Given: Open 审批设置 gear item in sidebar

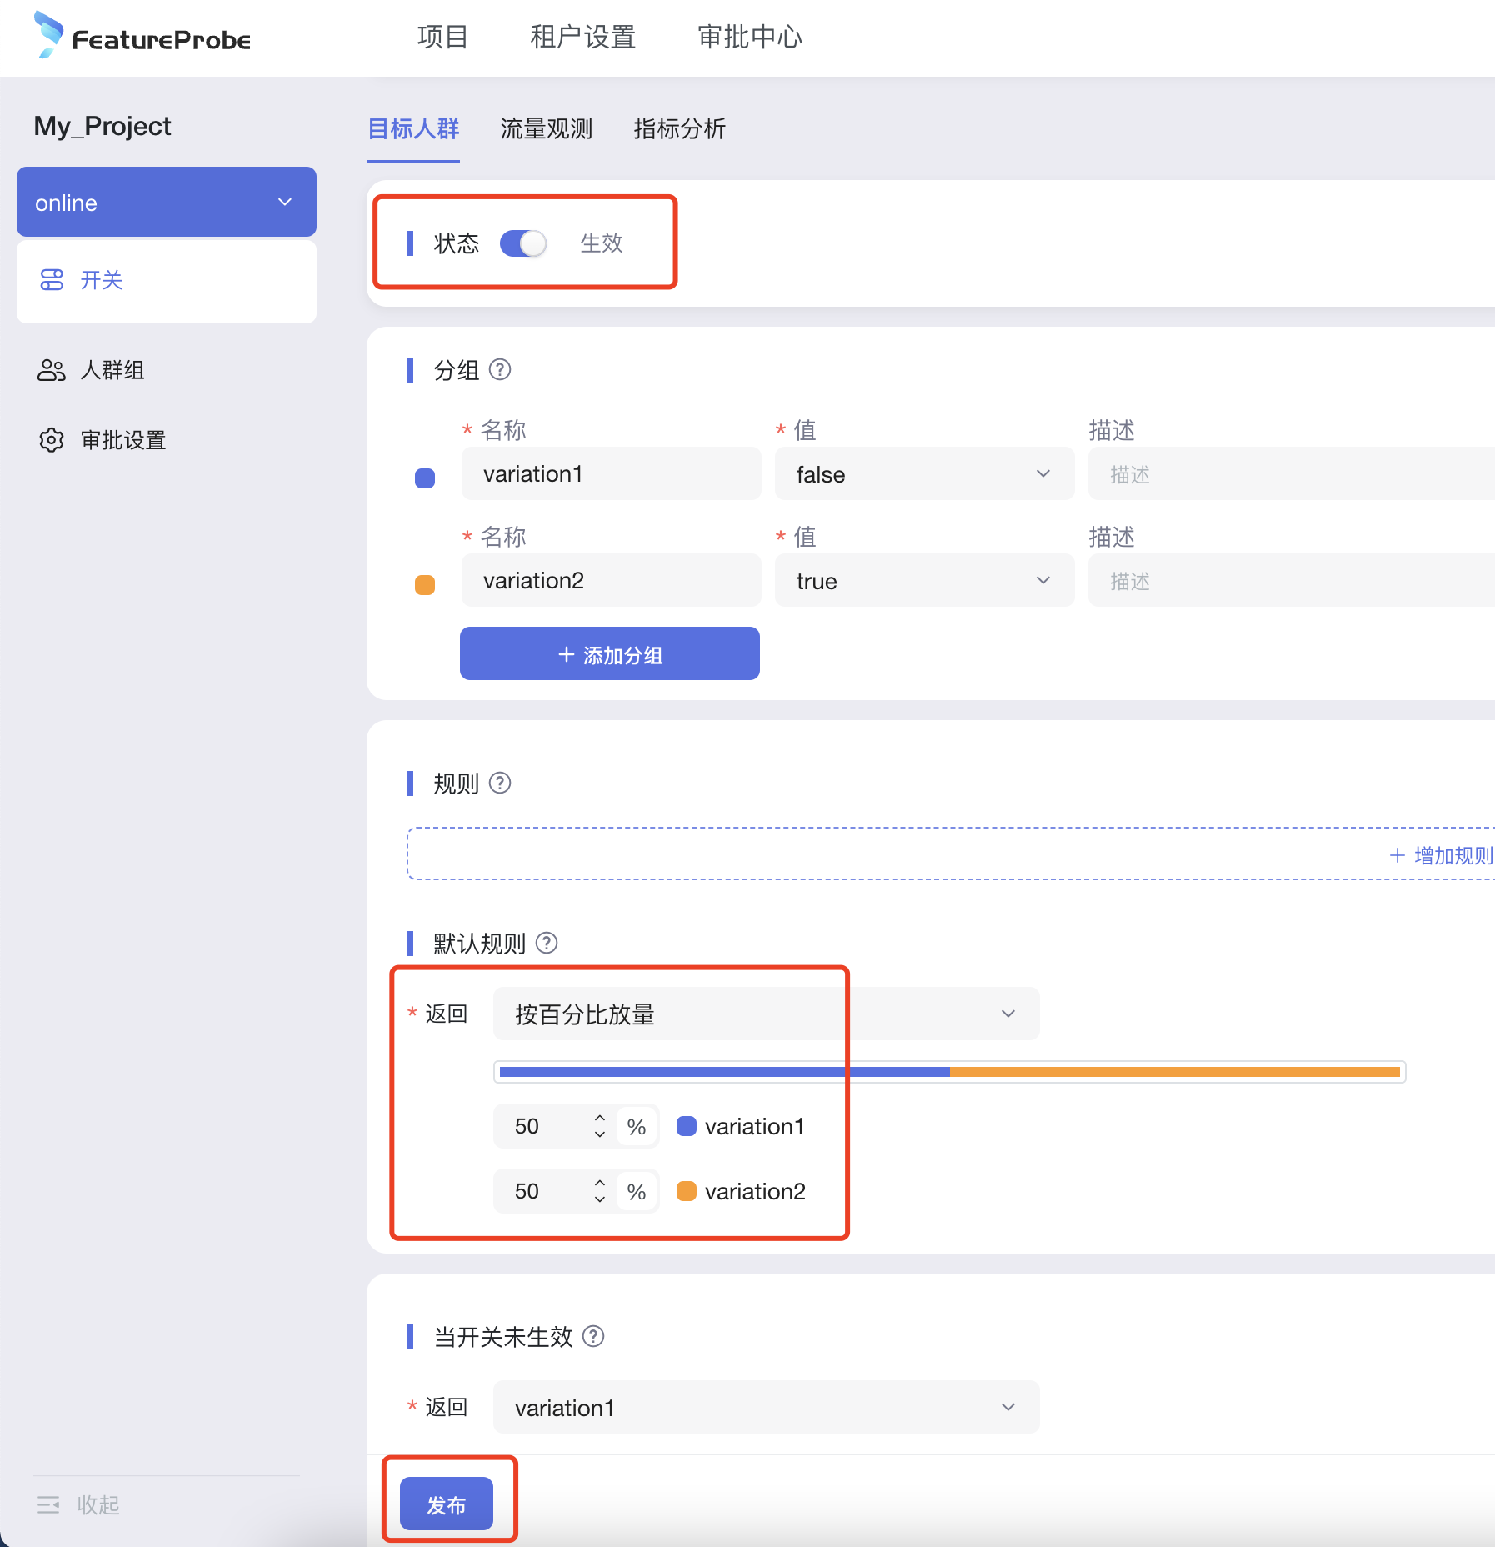Looking at the screenshot, I should pyautogui.click(x=122, y=440).
